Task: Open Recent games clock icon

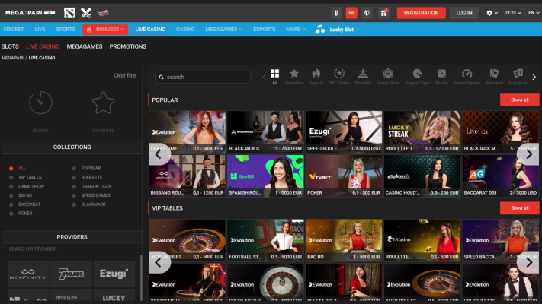Action: [x=40, y=103]
